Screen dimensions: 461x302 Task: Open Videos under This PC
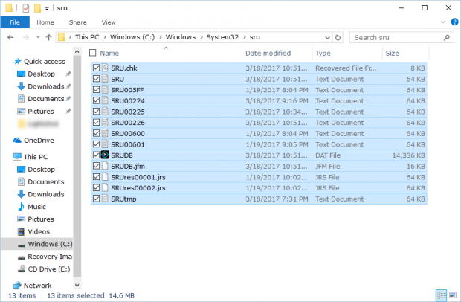[x=39, y=232]
